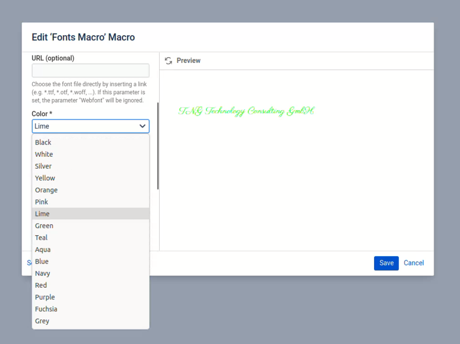460x344 pixels.
Task: Click the Cancel link
Action: [x=413, y=263]
